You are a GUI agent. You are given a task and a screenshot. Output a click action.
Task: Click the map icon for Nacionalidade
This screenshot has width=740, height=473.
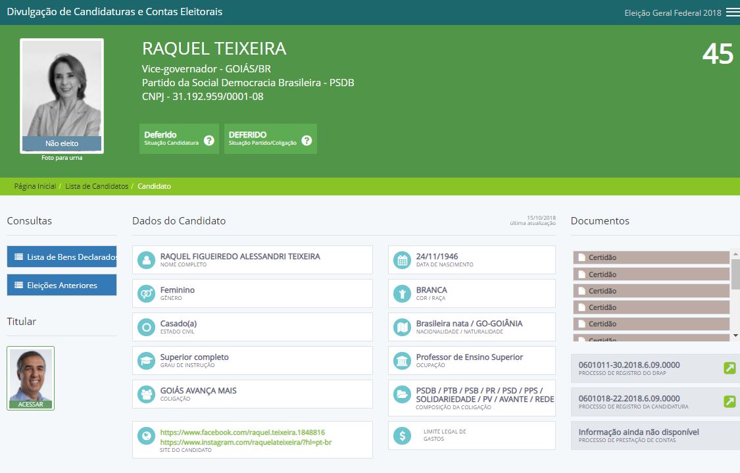(402, 327)
